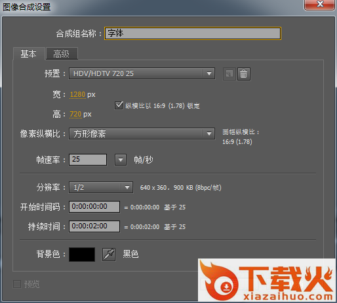Close the composition settings dialog
Screen dimensions: 337x303
point(319,5)
